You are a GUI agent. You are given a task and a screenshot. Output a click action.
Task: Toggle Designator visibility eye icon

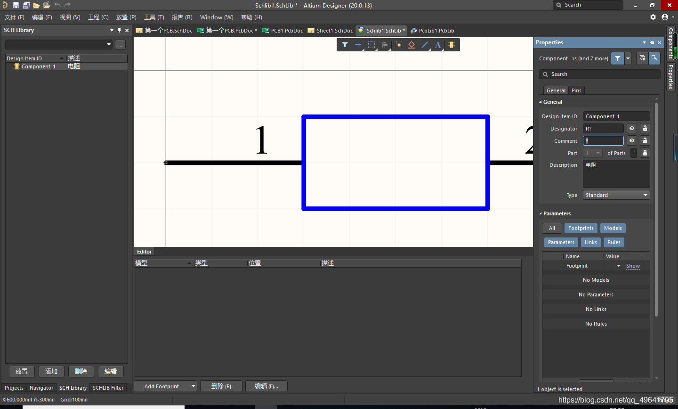(632, 128)
